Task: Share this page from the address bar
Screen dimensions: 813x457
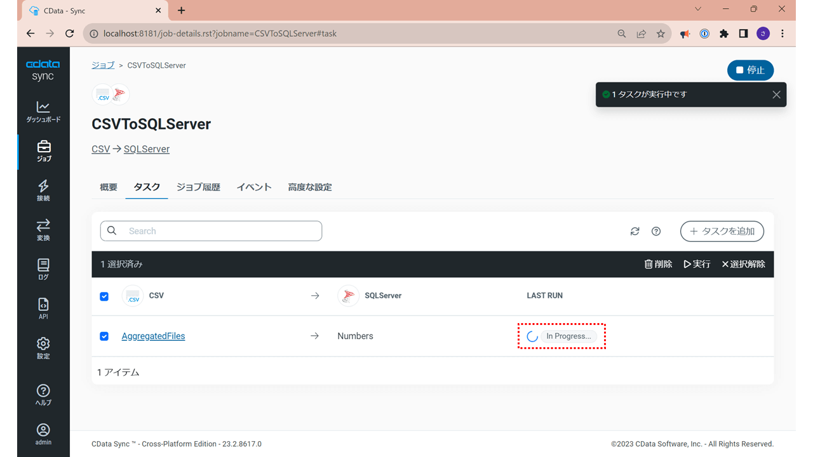Action: click(642, 34)
